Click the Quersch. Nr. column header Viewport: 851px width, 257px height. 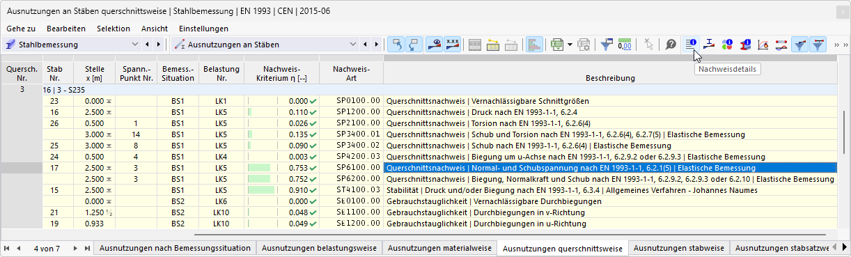pyautogui.click(x=21, y=74)
